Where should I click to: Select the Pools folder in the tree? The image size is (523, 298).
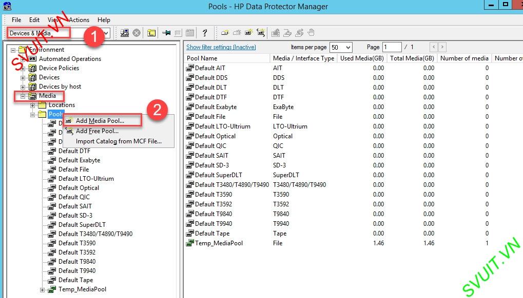(55, 114)
